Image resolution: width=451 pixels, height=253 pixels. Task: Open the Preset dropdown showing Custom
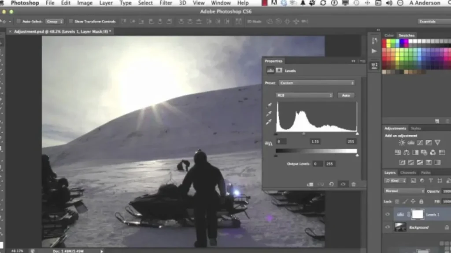point(316,83)
